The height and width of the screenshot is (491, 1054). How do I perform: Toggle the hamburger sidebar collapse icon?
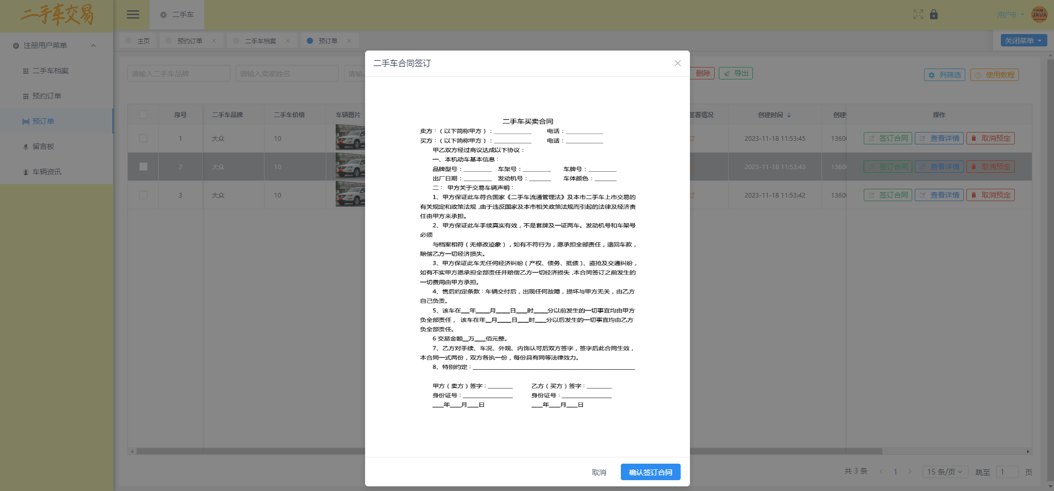[x=133, y=14]
